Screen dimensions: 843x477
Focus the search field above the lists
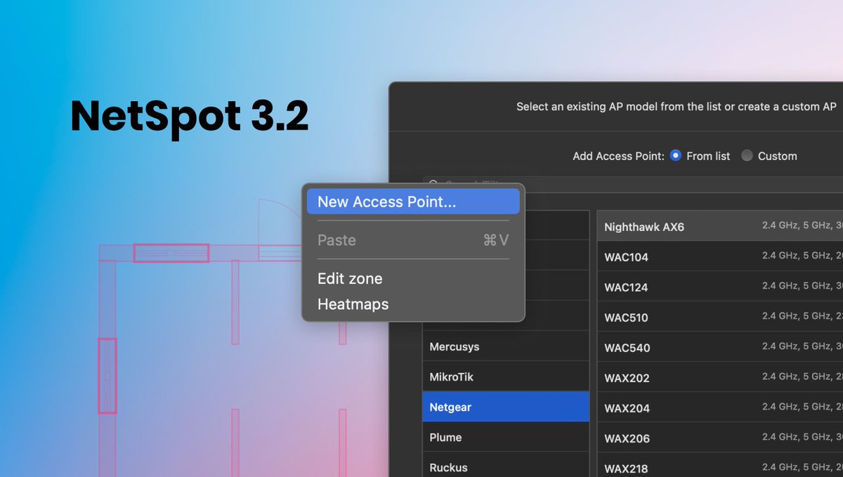[632, 185]
